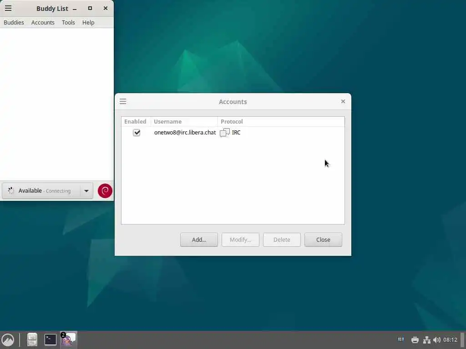The image size is (466, 349).
Task: Click the Modify... button
Action: pyautogui.click(x=240, y=240)
